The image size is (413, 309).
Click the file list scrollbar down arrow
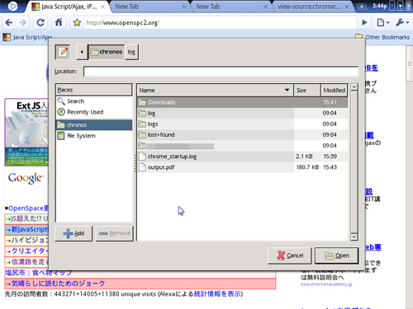pos(354,237)
